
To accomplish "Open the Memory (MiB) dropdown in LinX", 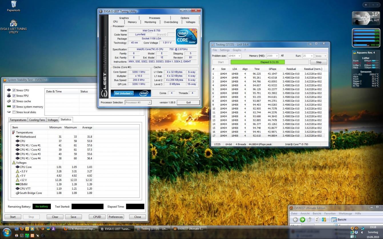I will coord(272,56).
